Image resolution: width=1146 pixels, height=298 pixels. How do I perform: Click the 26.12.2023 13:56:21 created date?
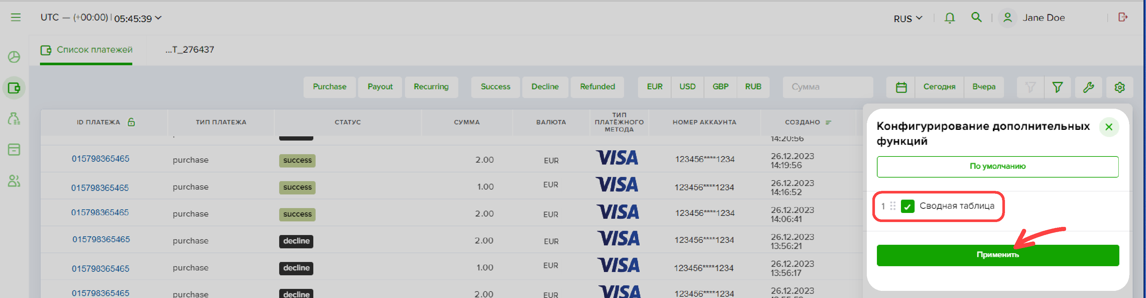(792, 242)
